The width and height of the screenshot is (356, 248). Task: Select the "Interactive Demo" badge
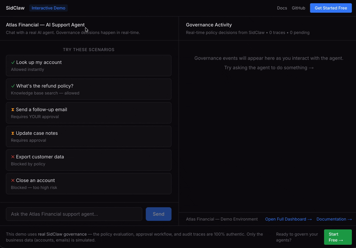point(48,7)
